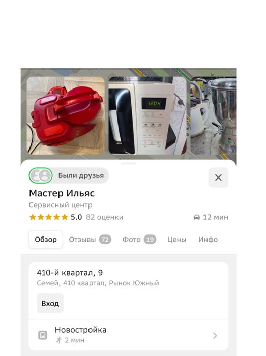
Task: Go to the Цены tab
Action: [177, 240]
